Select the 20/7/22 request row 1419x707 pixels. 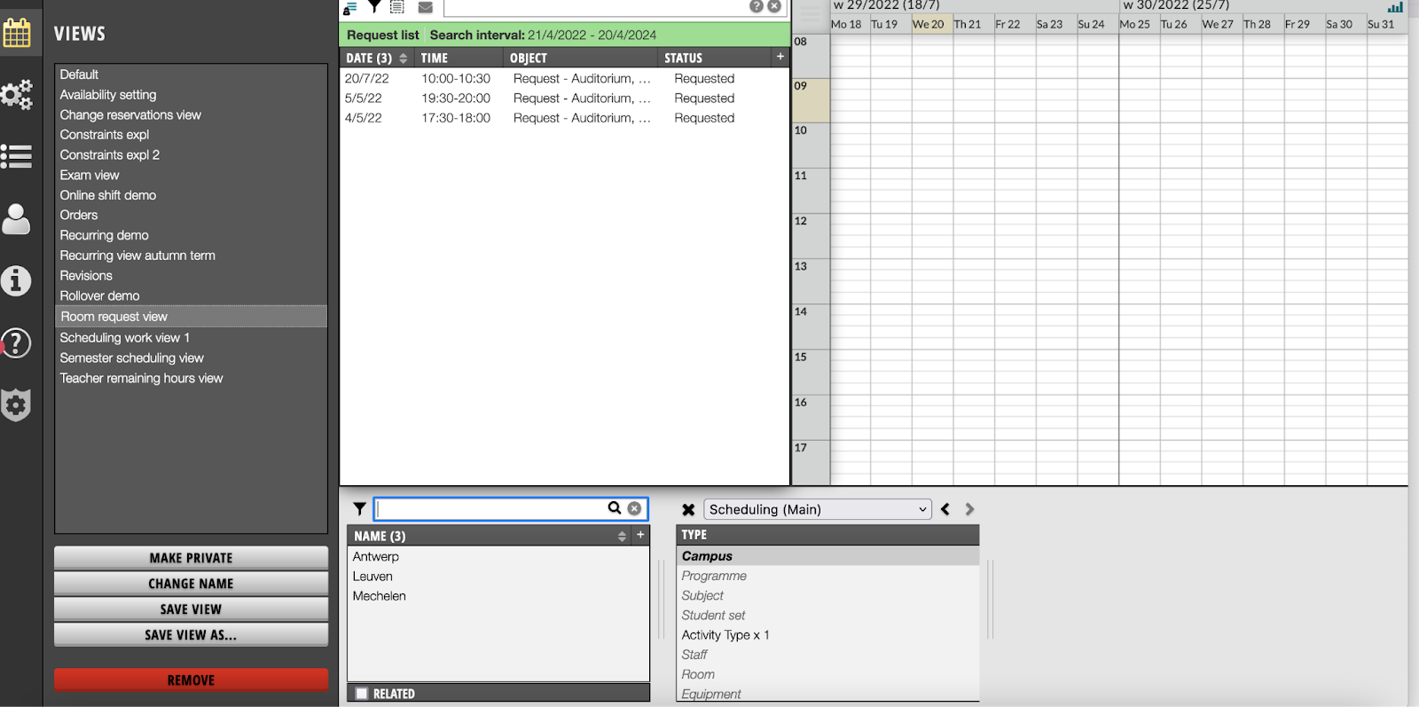pyautogui.click(x=564, y=79)
